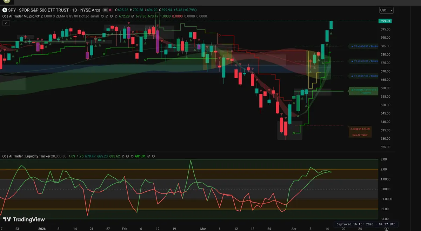Click the red 0.0000 value in the ML legend
This screenshot has width=421, height=231.
coord(177,16)
